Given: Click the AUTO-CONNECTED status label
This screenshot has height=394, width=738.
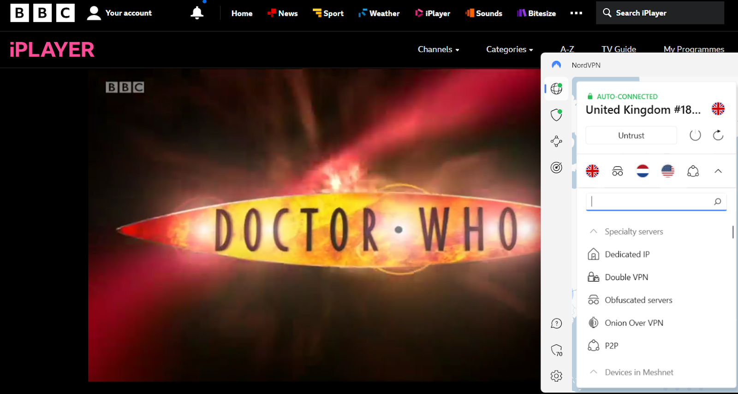Looking at the screenshot, I should (627, 96).
